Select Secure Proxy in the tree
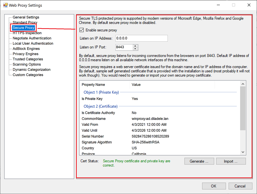Viewport: 257px width, 194px height. click(x=24, y=28)
